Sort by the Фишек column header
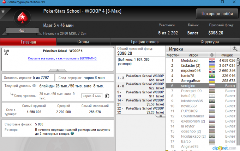This screenshot has width=240, height=151. tap(227, 55)
